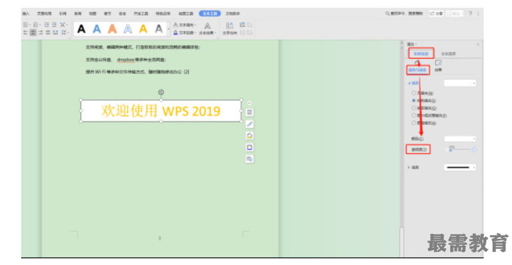This screenshot has height=265, width=512.
Task: Click the shape outline icon beside text box
Action: (249, 148)
